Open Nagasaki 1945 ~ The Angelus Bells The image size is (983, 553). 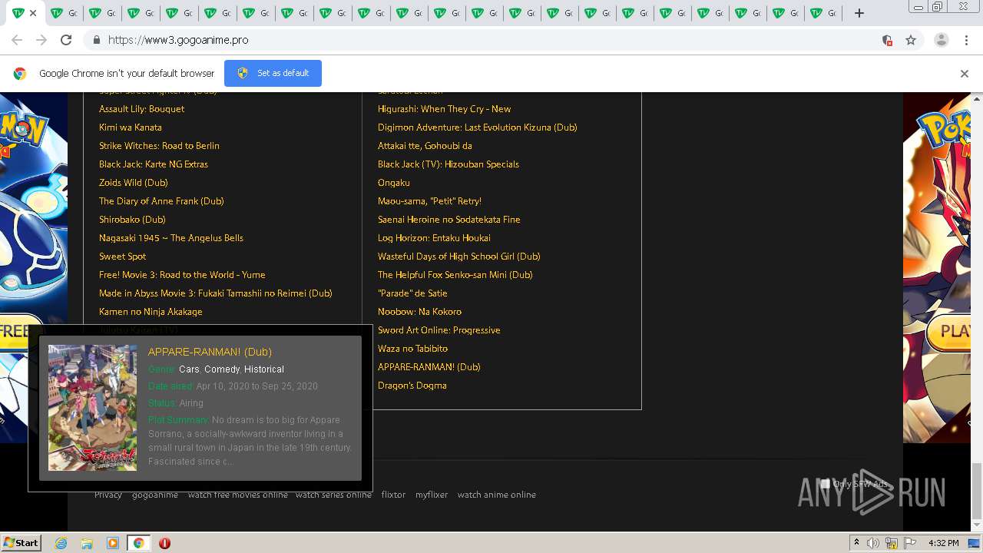tap(171, 238)
